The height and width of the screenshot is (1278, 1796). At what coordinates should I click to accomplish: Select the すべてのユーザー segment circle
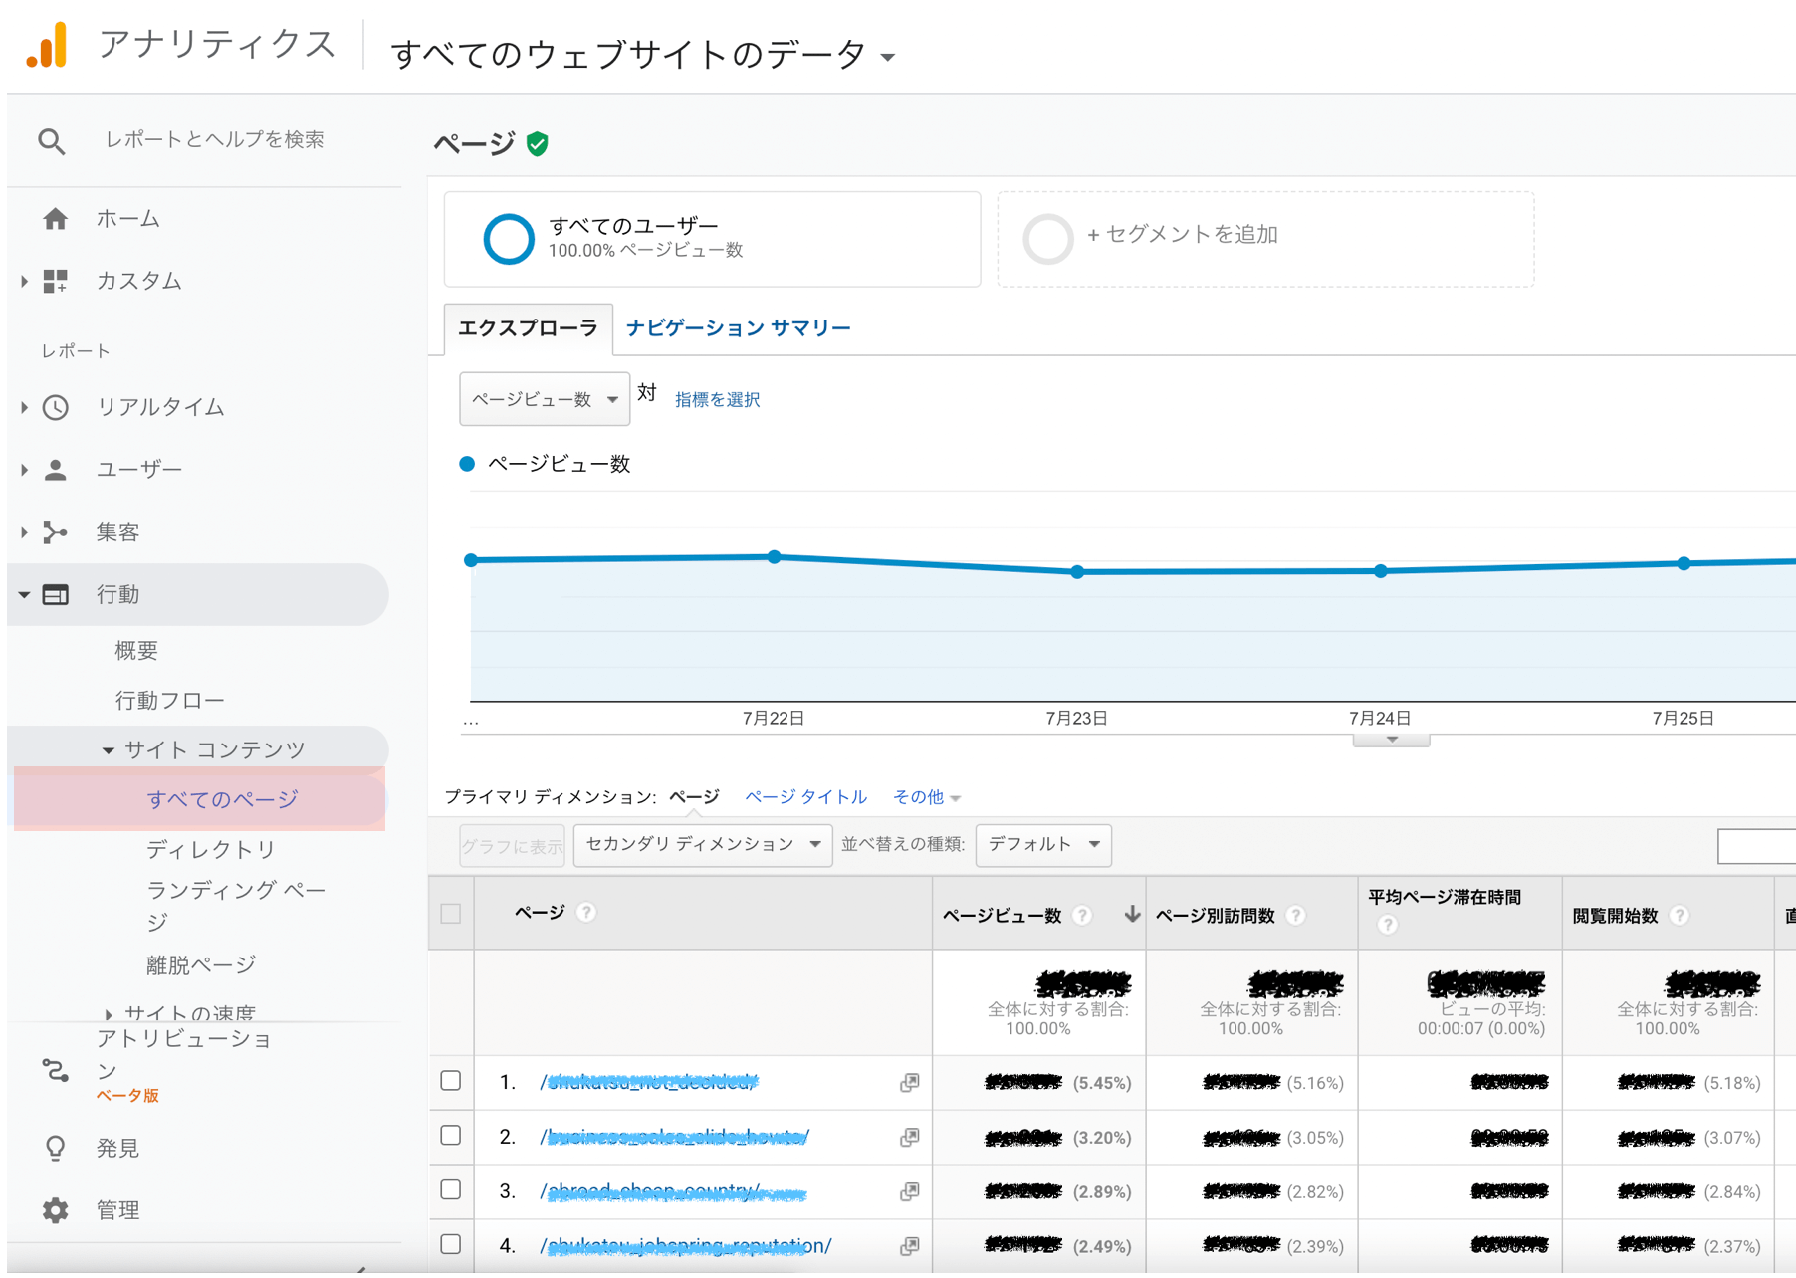click(509, 239)
